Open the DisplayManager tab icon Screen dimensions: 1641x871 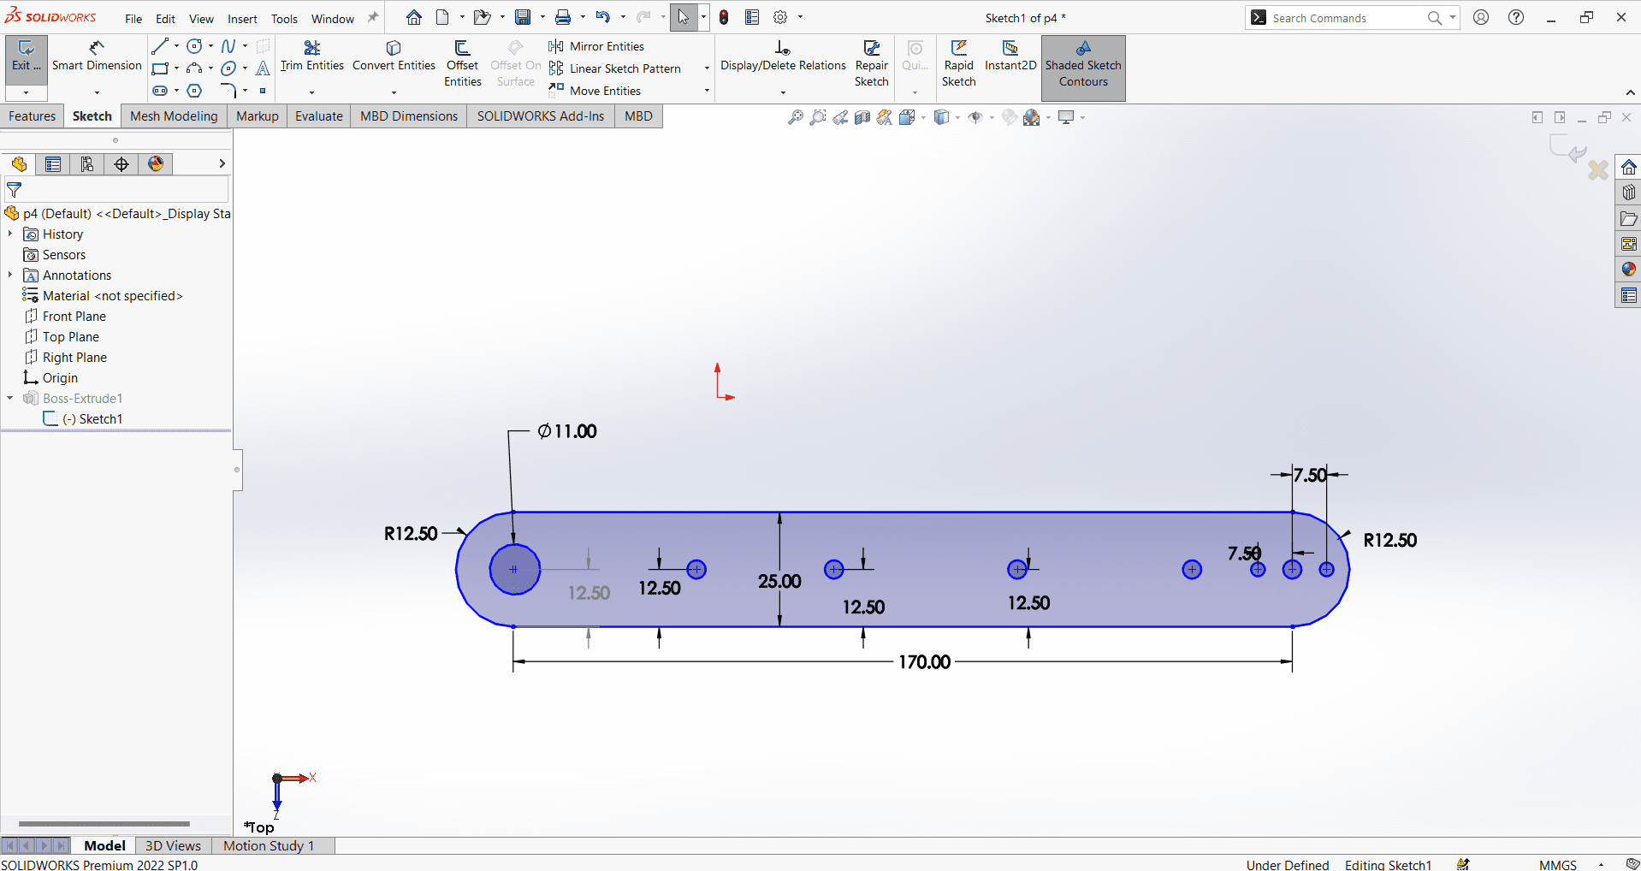tap(156, 164)
